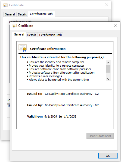Click the front dialog's title bar certificate icon
The height and width of the screenshot is (162, 121).
15,26
